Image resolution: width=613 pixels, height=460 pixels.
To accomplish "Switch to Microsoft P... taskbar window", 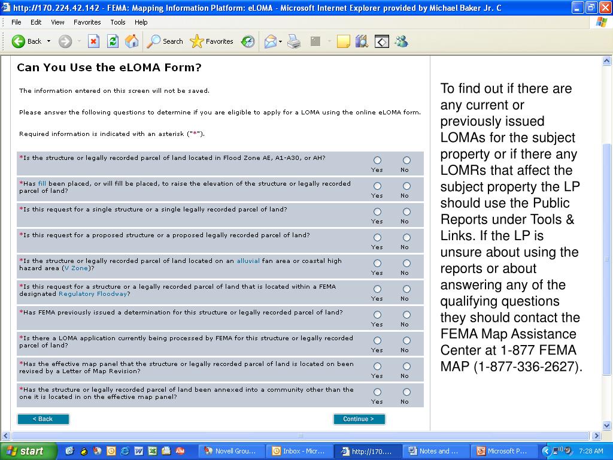I will [503, 451].
